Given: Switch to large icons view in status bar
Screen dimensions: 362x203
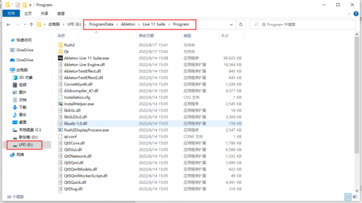Looking at the screenshot, I should click(355, 197).
